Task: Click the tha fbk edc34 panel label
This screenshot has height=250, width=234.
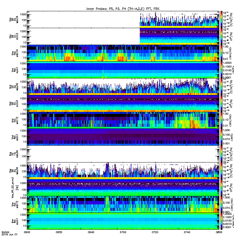Action: click(15, 53)
